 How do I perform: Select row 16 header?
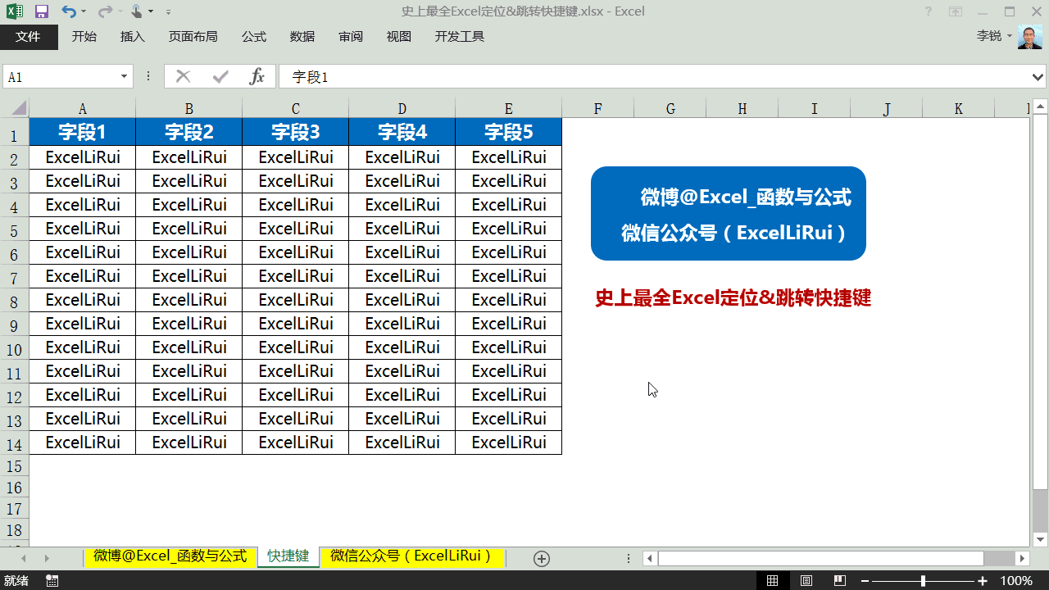14,488
